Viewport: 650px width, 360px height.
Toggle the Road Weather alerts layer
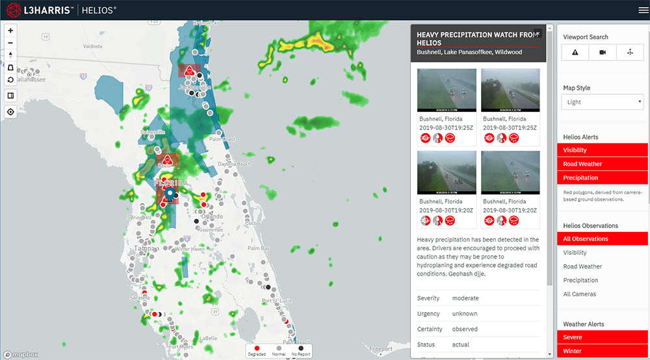tap(603, 164)
